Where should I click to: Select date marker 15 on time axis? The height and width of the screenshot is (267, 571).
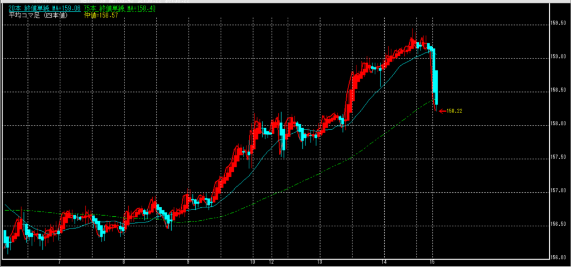pyautogui.click(x=432, y=262)
